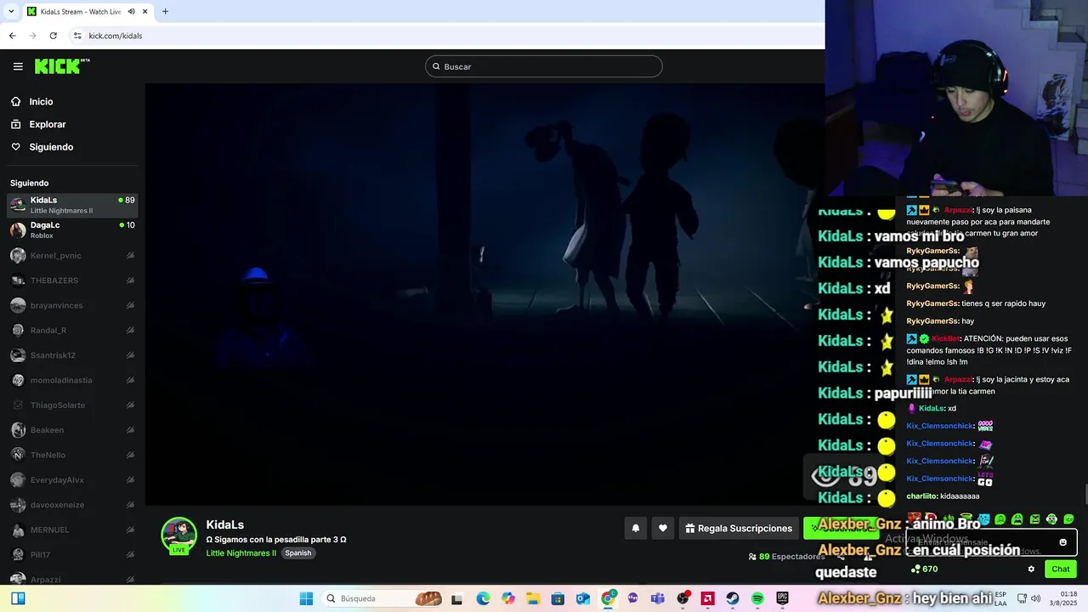
Task: Click the Kick logo
Action: 62,66
